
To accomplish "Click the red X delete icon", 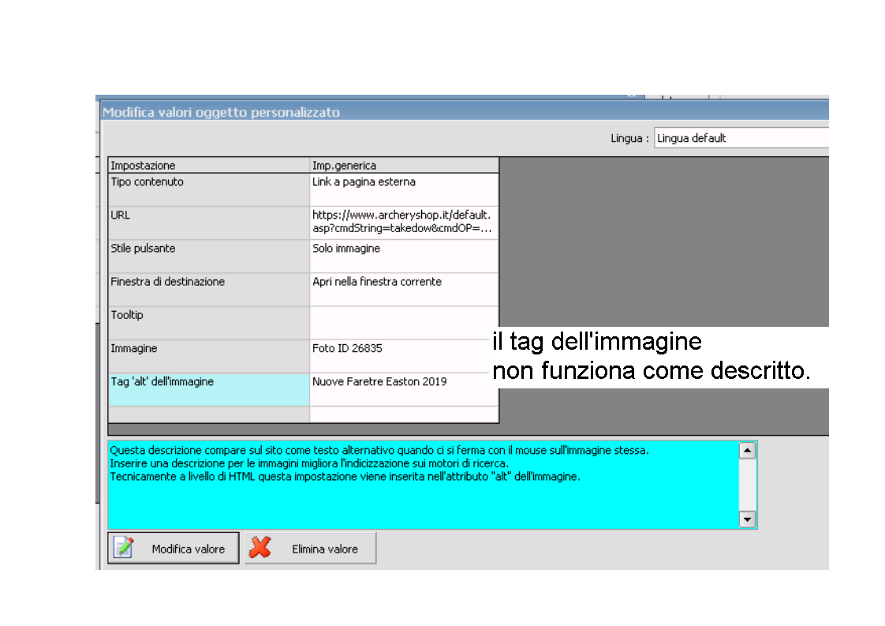I will (260, 548).
